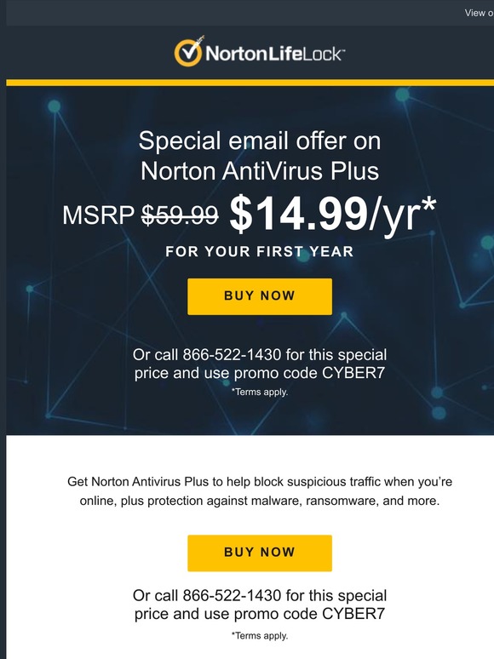Viewport: 494px width, 659px height.
Task: Click the FOR YOUR FIRST YEAR text
Action: [x=260, y=251]
